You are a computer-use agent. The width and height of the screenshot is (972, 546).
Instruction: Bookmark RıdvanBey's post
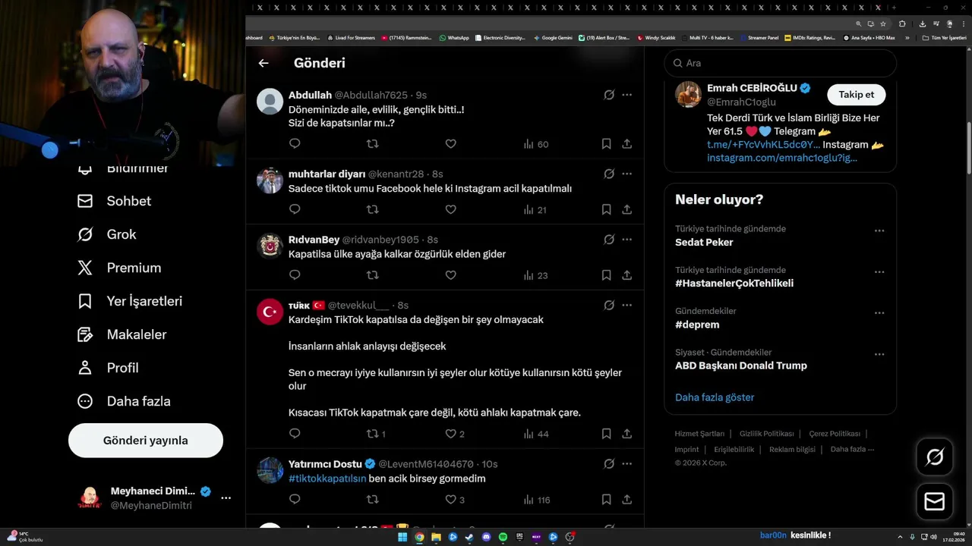click(x=606, y=275)
